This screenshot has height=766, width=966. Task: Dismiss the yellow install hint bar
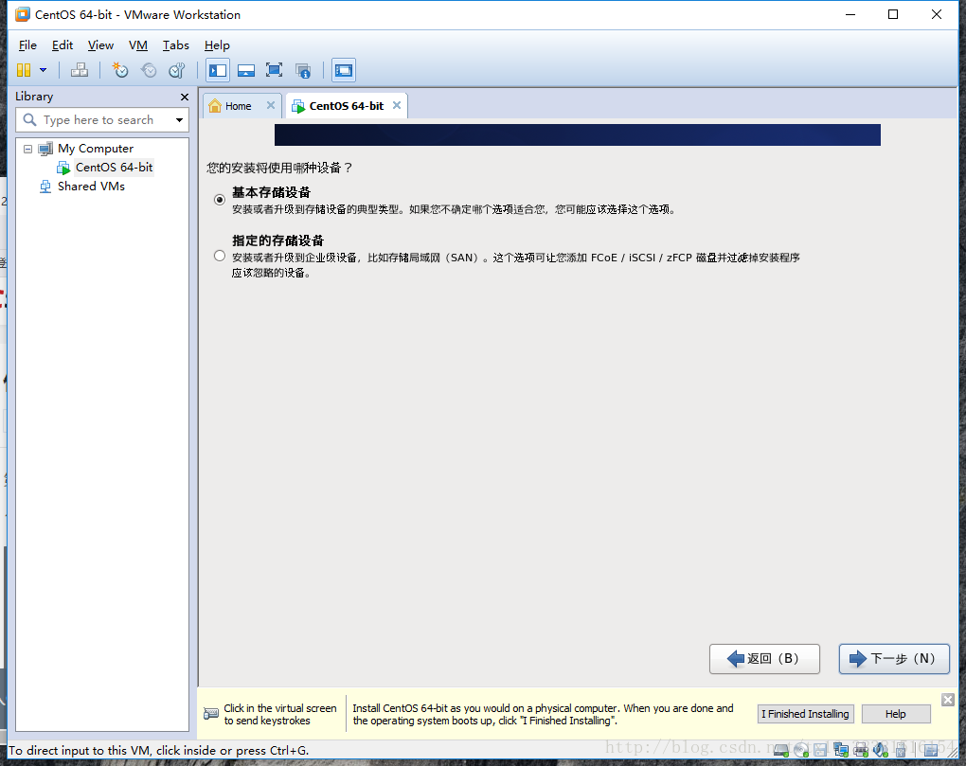point(948,700)
